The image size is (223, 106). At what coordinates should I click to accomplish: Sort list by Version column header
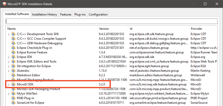tap(113, 29)
